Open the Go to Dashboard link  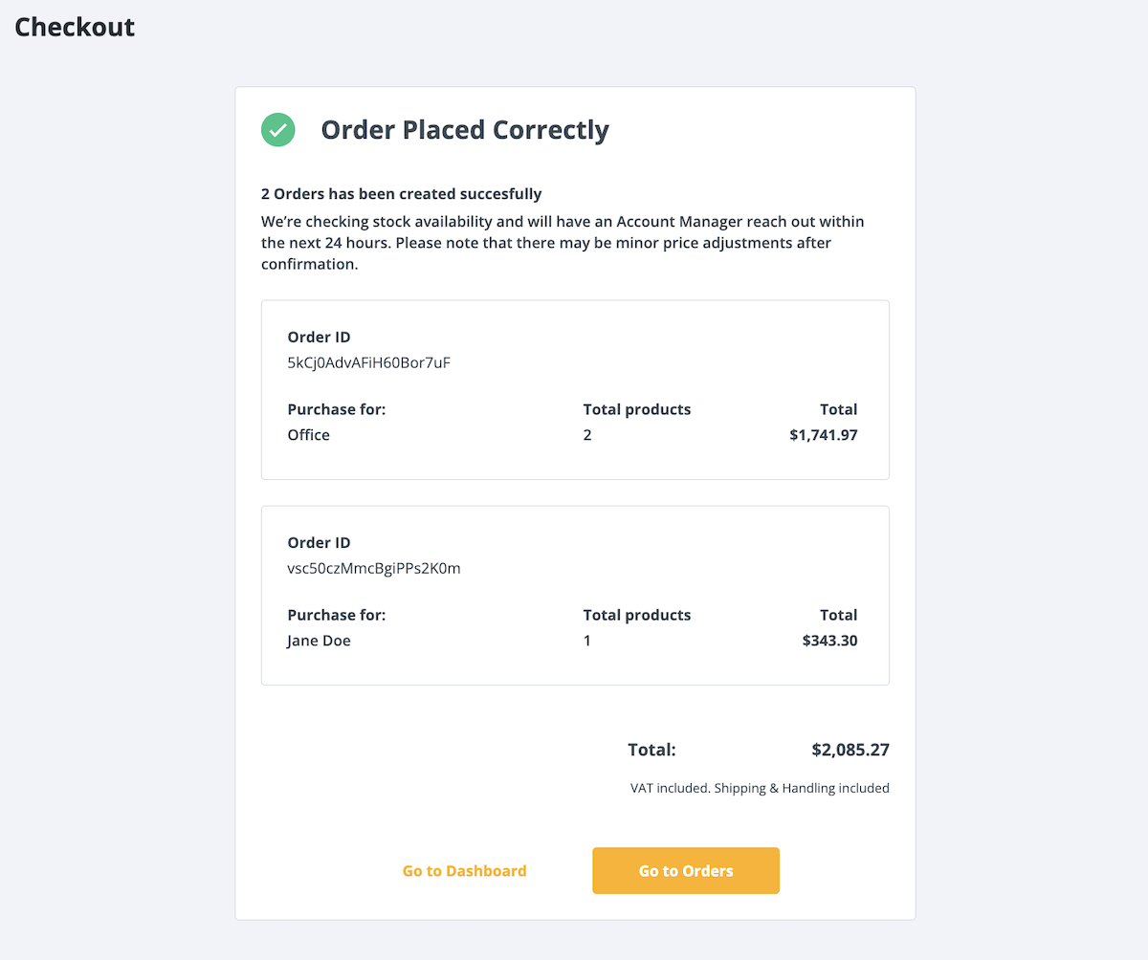click(x=464, y=871)
